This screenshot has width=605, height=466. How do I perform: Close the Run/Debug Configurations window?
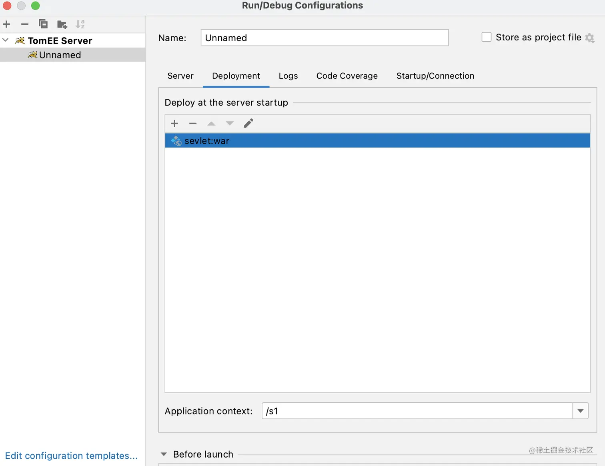[x=7, y=6]
